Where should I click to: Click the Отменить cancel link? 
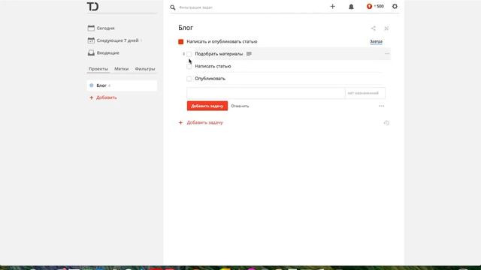click(x=240, y=106)
